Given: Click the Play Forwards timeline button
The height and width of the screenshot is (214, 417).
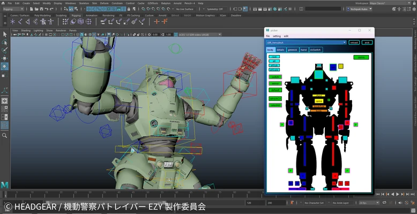Looking at the screenshot, I should 398,194.
